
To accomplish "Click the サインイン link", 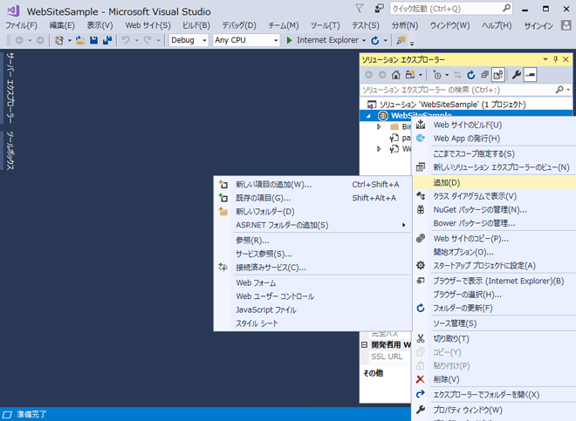I will (538, 25).
